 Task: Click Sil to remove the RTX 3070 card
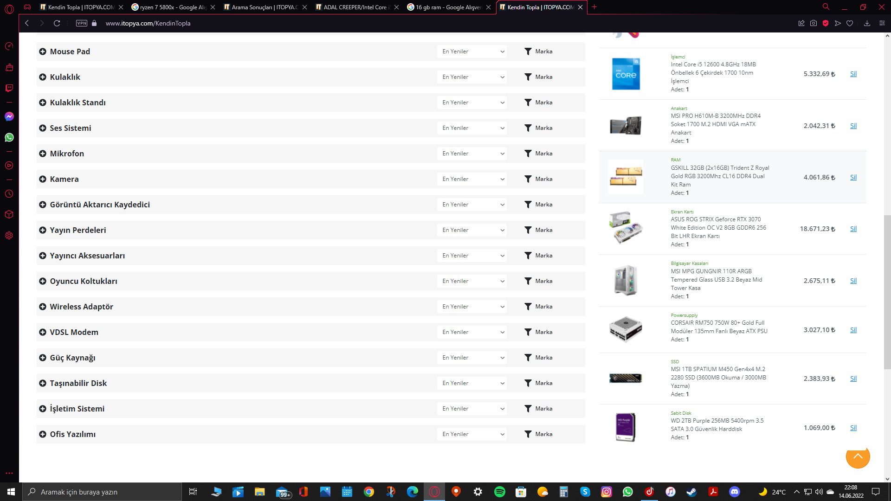(x=853, y=229)
